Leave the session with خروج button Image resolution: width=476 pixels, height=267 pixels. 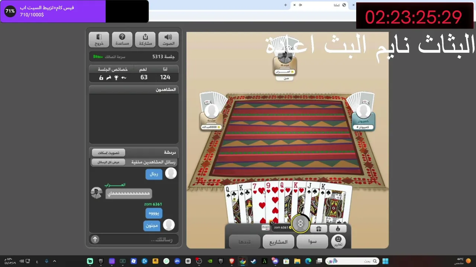99,39
